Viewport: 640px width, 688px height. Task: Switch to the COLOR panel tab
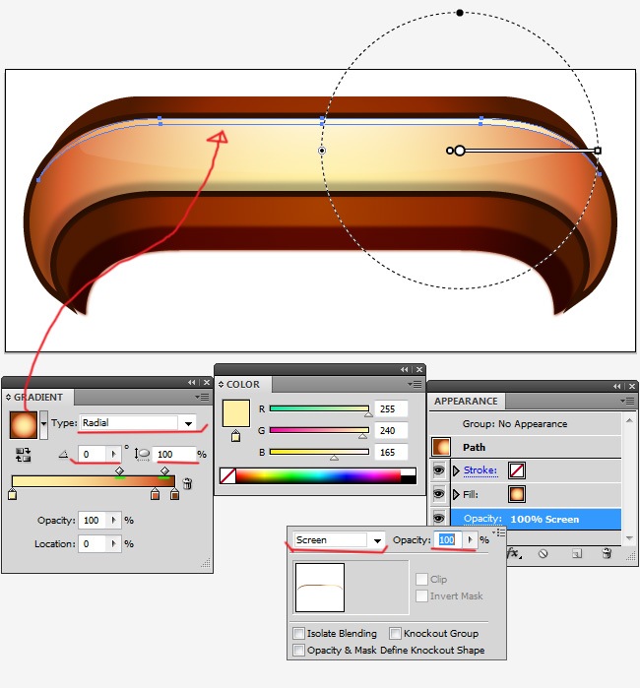click(243, 385)
